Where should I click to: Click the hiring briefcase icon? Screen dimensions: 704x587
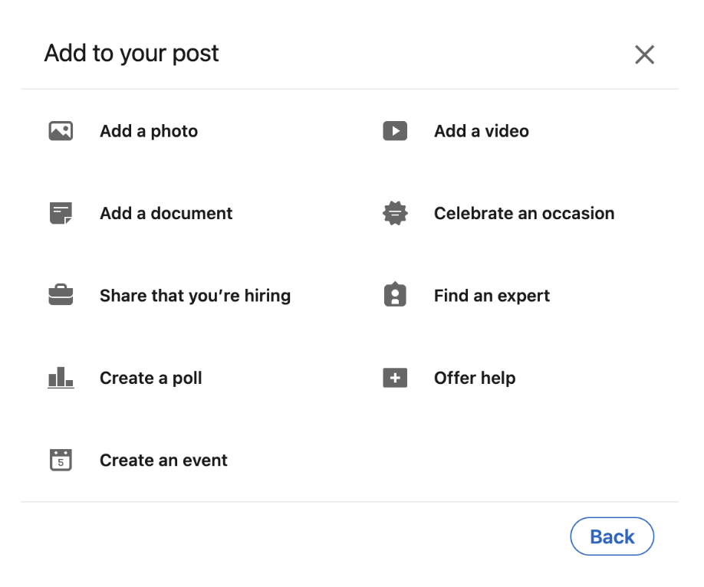pos(61,295)
